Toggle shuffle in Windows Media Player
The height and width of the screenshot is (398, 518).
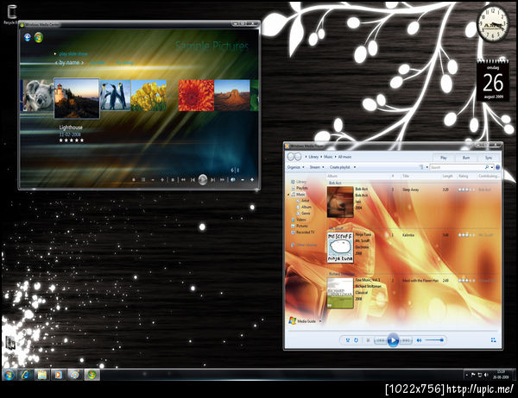[348, 340]
